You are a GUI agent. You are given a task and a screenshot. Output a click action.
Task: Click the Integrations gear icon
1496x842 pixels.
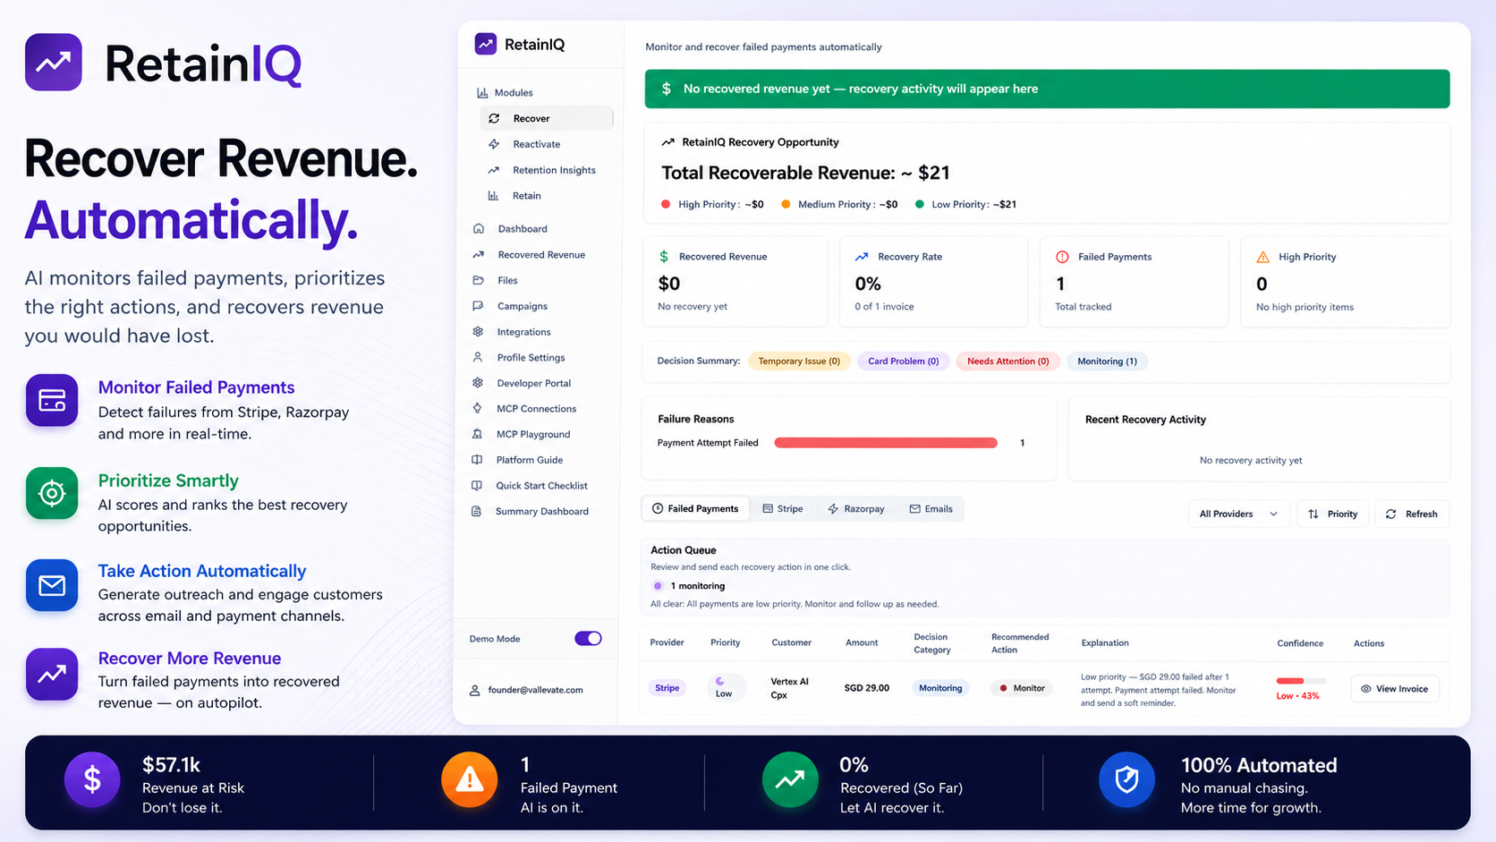(478, 331)
